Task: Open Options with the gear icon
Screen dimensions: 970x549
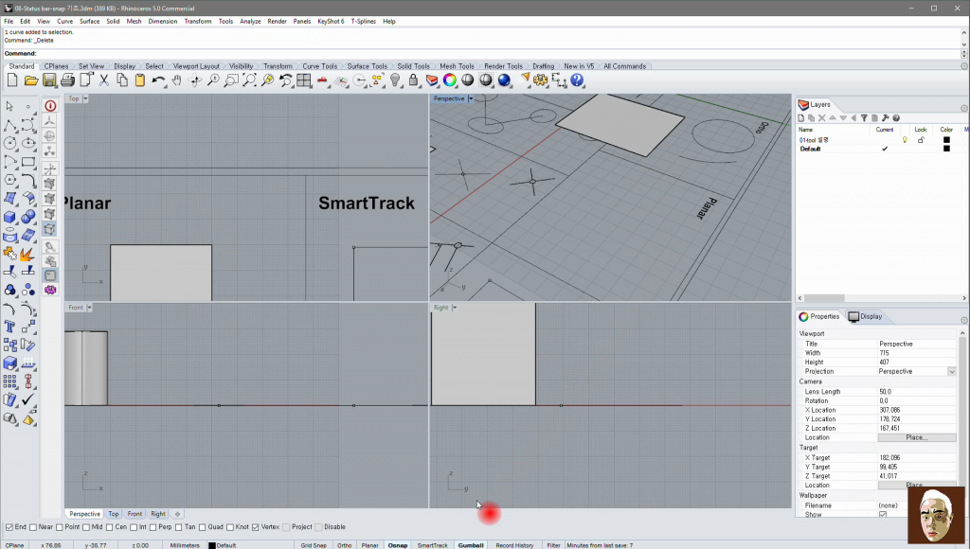Action: tap(541, 80)
